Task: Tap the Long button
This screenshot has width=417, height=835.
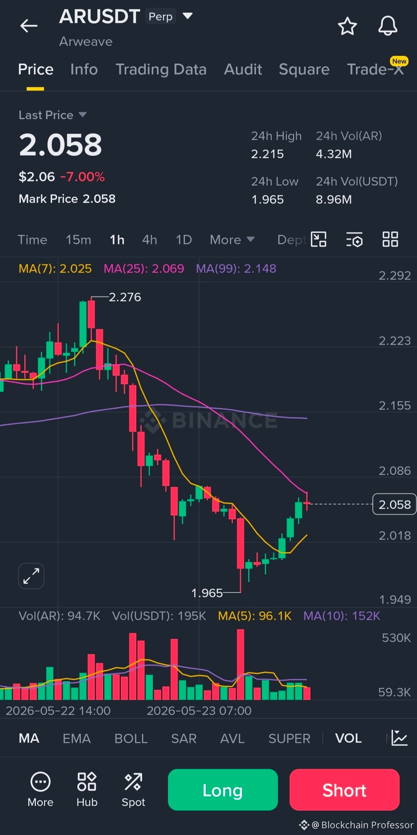Action: (223, 790)
